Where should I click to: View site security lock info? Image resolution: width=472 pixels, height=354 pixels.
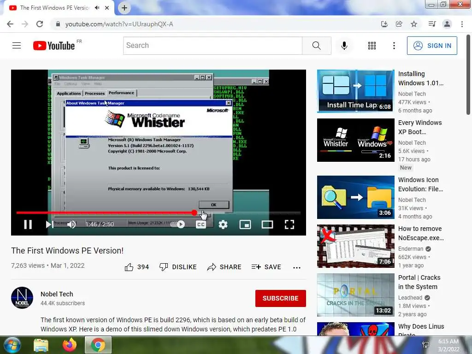click(x=58, y=24)
